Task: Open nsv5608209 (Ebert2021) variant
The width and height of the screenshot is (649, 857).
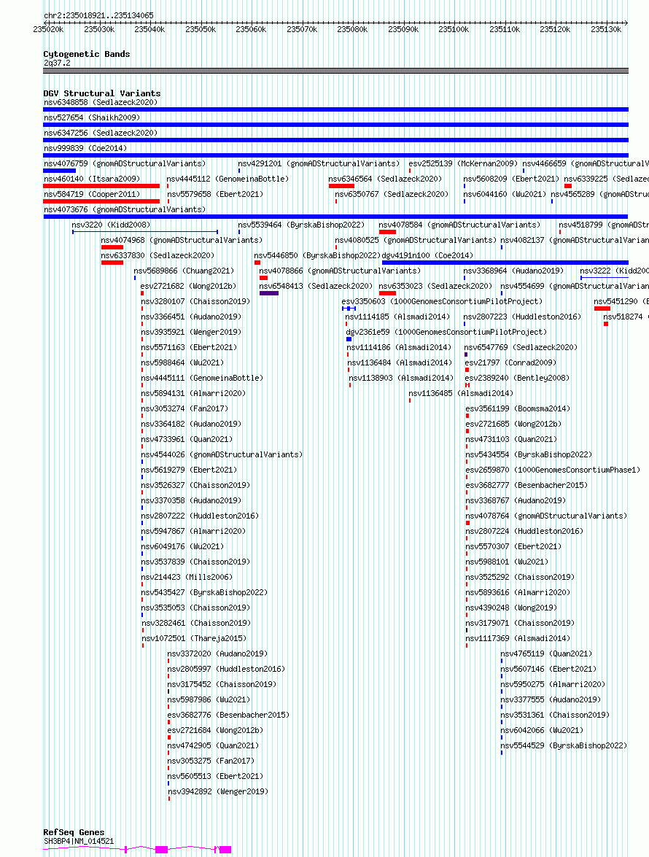Action: (511, 179)
